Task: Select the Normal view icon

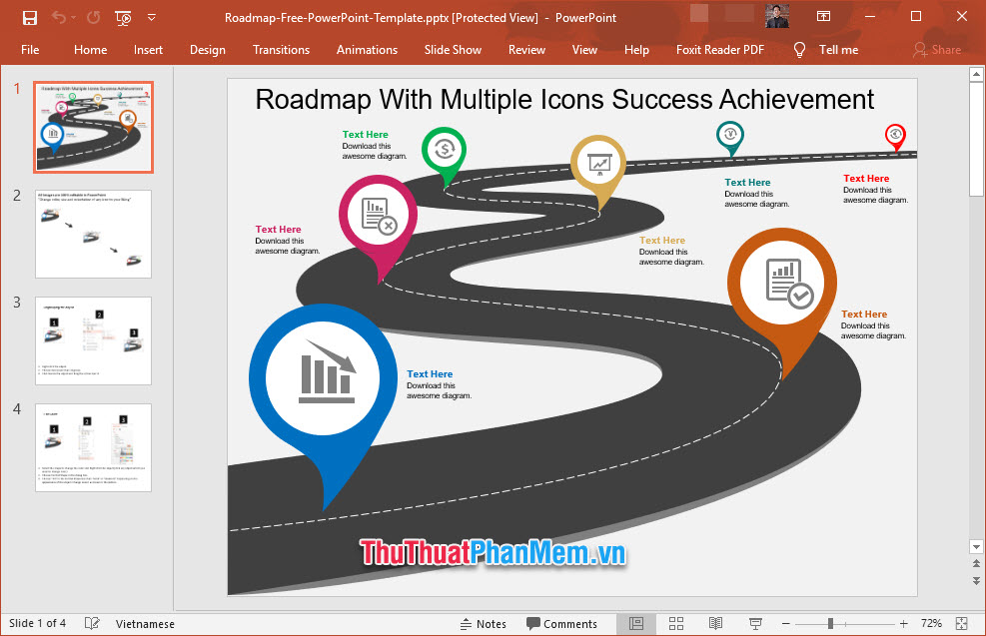Action: [x=636, y=623]
